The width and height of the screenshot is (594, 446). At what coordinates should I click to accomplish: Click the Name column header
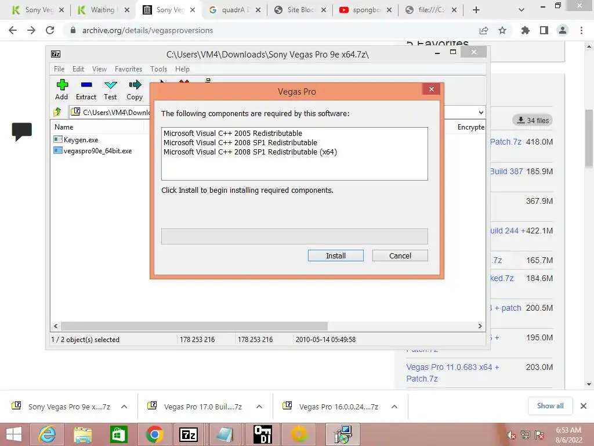pos(64,127)
